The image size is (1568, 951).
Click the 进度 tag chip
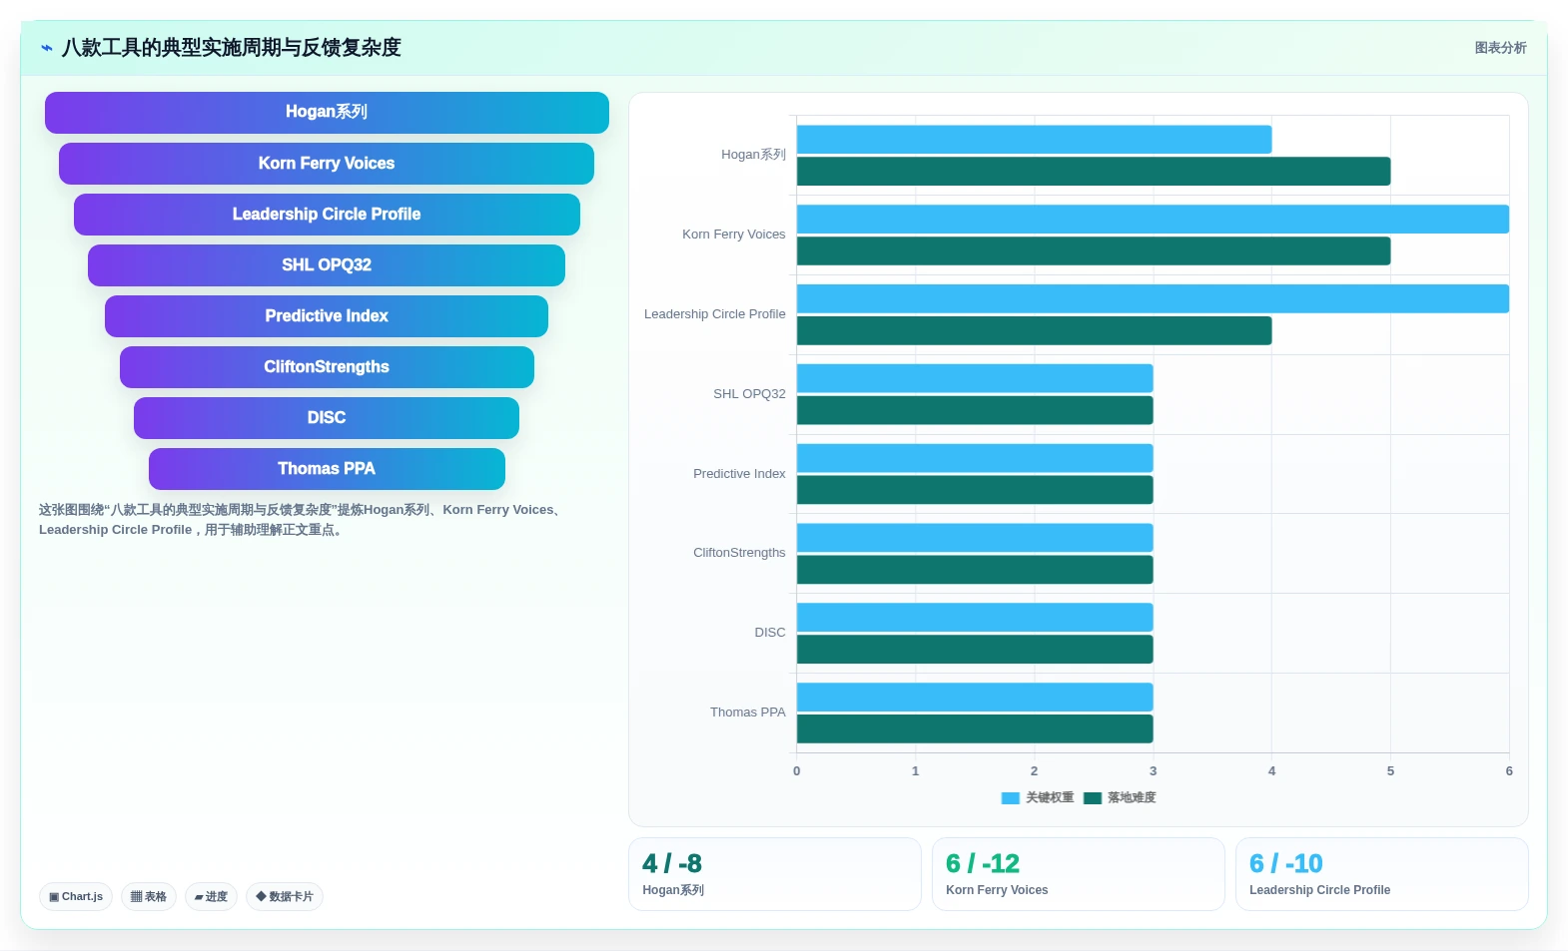[211, 896]
